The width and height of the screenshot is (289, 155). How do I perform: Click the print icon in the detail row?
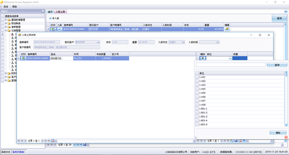click(x=24, y=58)
